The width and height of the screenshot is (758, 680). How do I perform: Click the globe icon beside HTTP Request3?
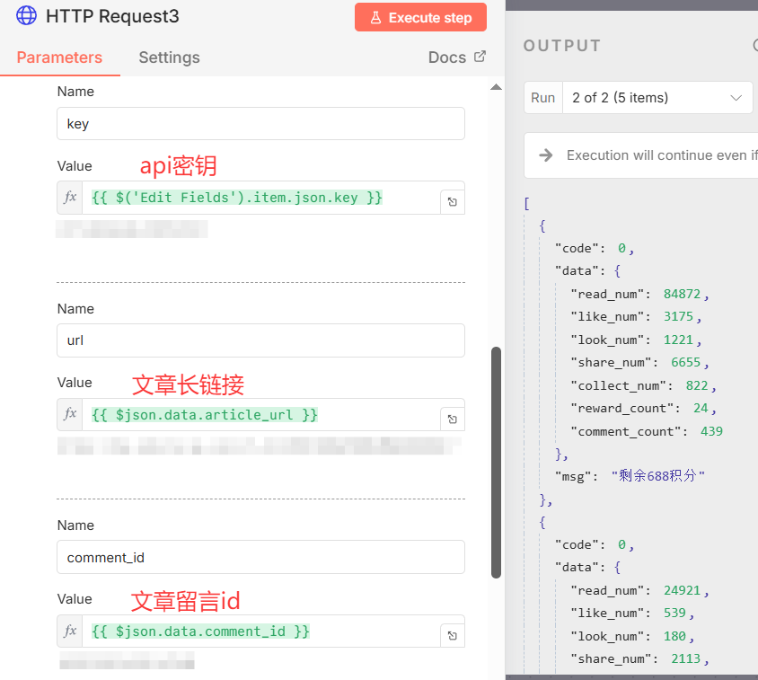point(27,16)
